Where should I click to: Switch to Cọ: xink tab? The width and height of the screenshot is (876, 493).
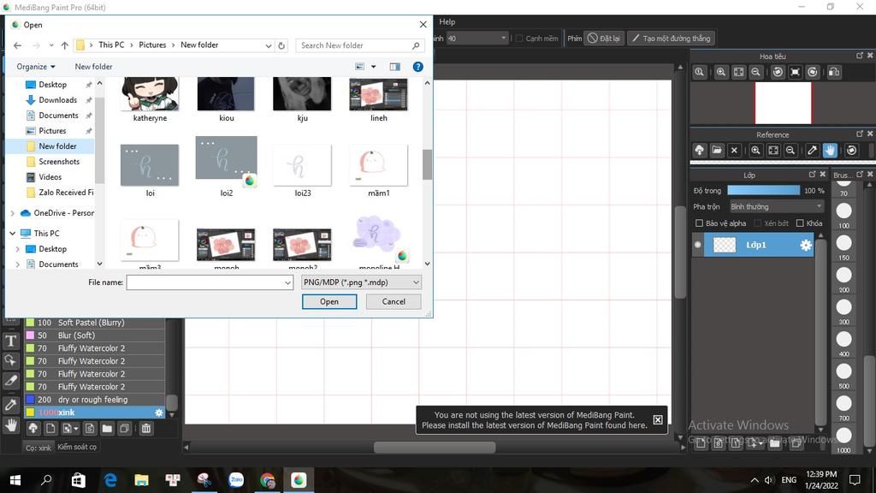click(x=38, y=447)
